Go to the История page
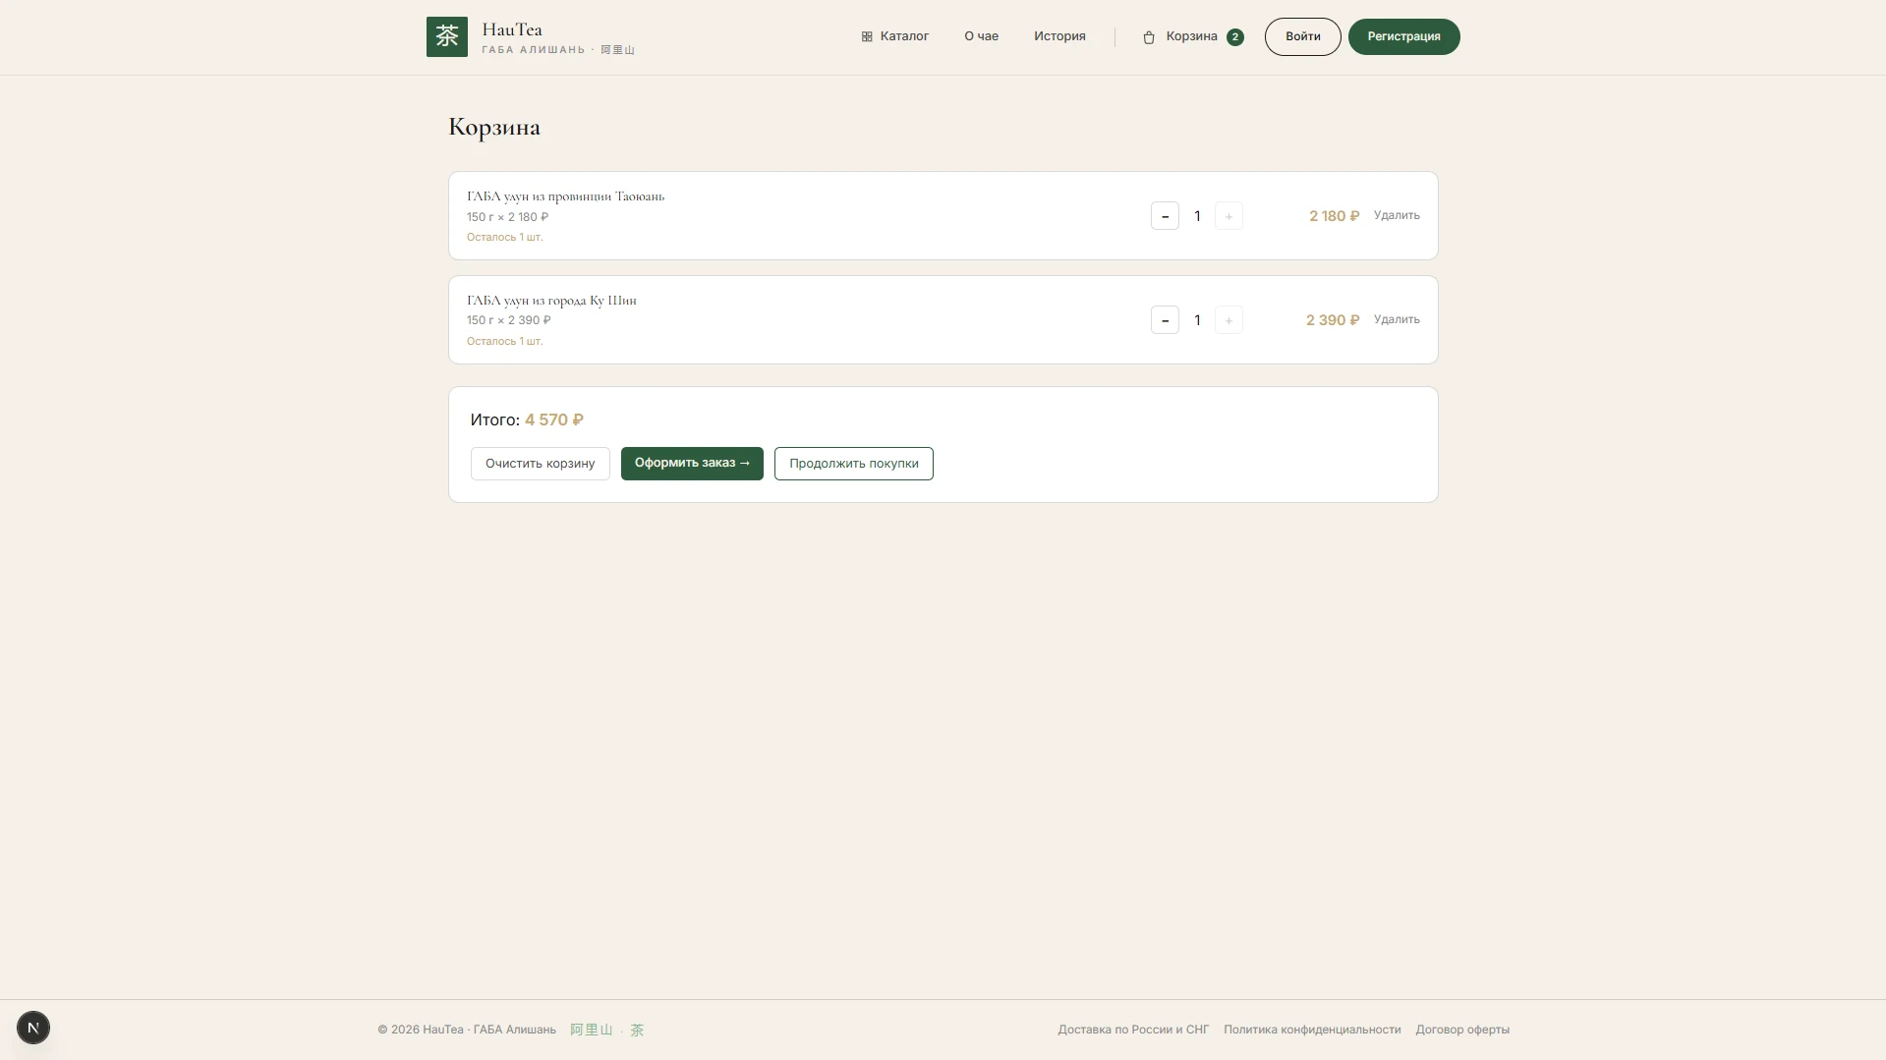The image size is (1886, 1060). click(x=1059, y=36)
